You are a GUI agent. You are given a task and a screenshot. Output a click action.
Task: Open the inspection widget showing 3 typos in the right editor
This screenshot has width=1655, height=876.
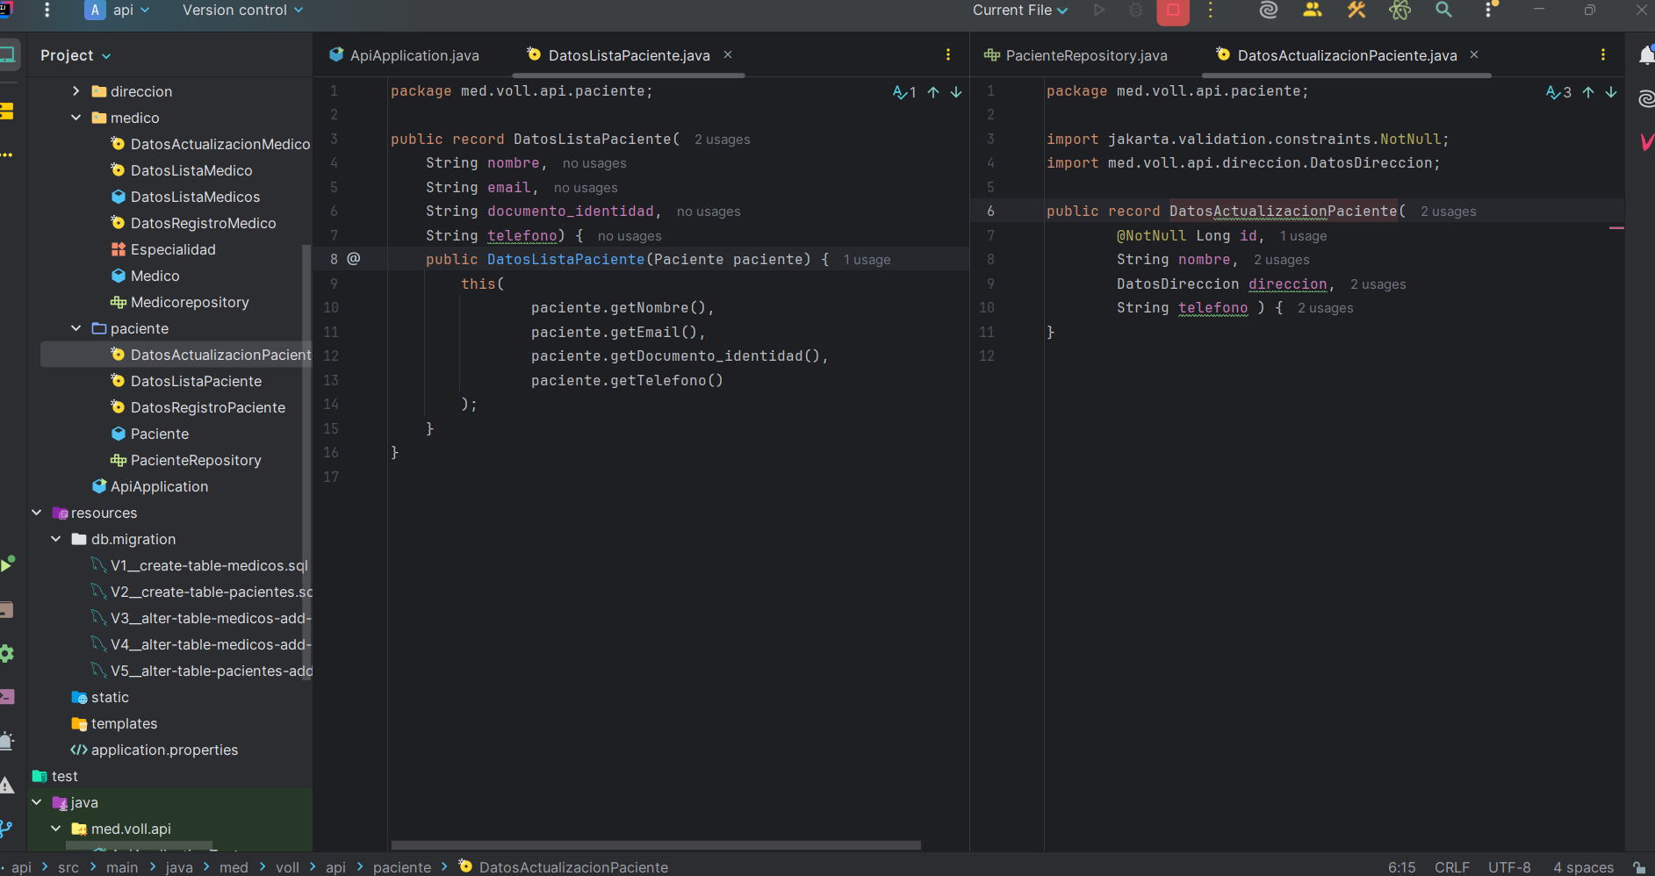1558,92
